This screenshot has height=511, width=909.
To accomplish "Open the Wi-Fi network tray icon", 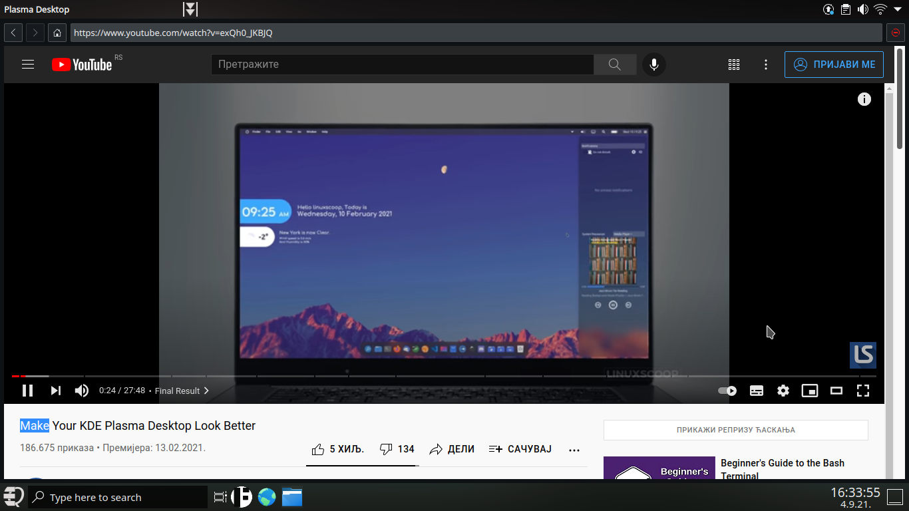I will coord(880,9).
